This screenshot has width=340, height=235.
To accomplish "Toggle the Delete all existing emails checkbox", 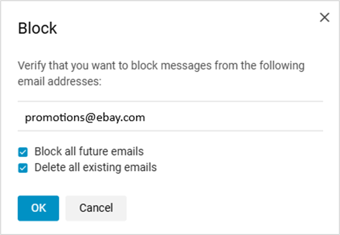I will tap(22, 167).
